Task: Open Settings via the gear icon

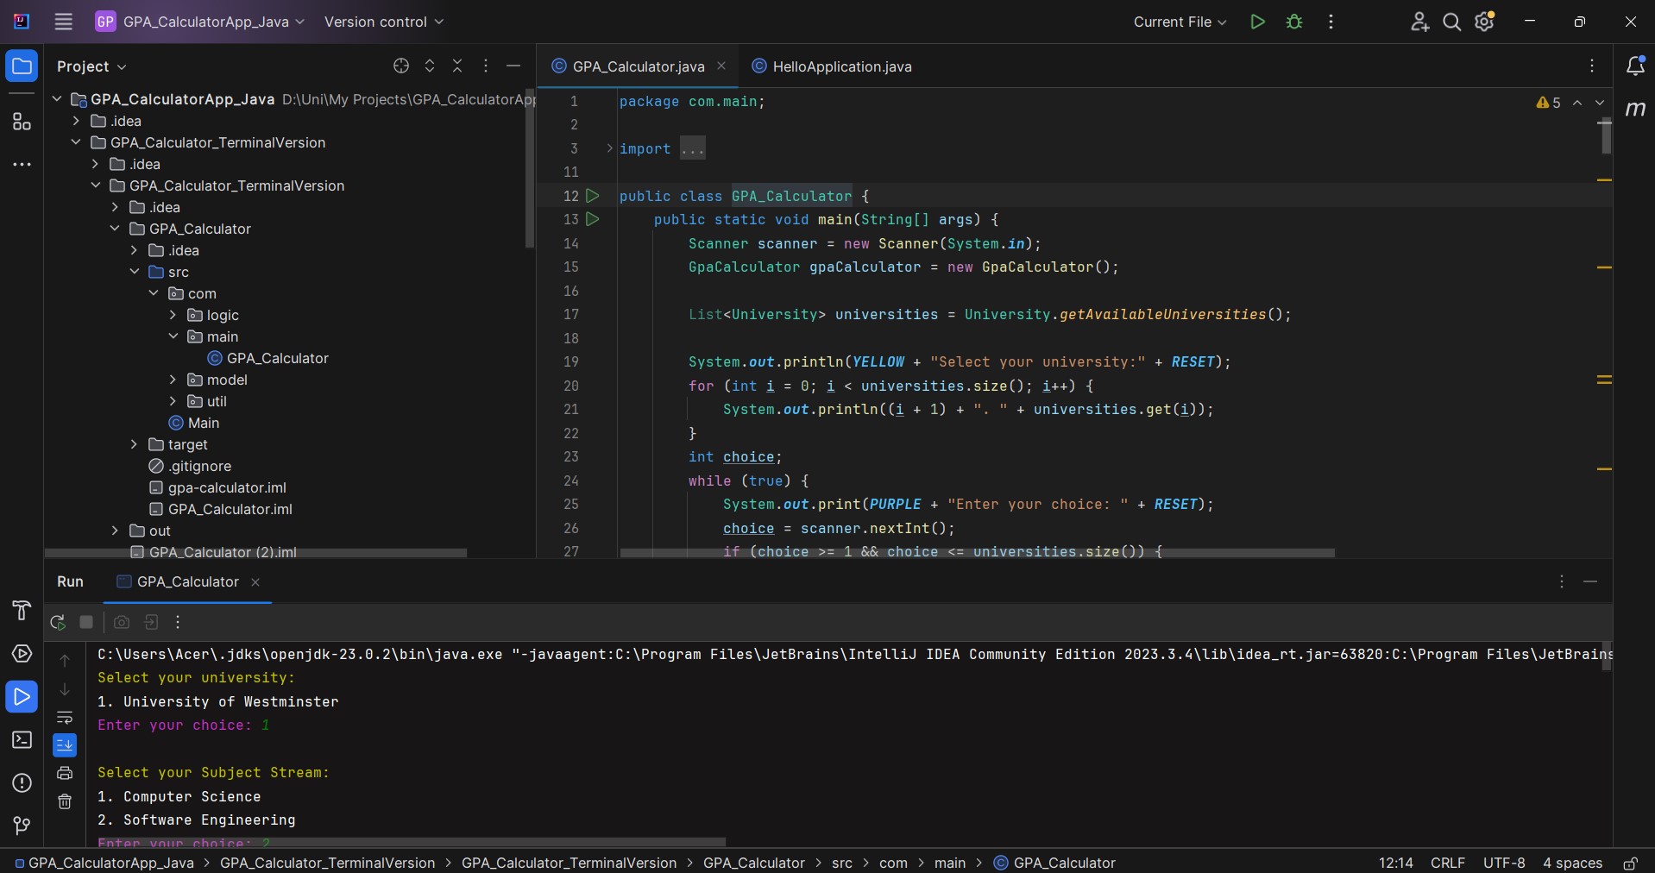Action: pyautogui.click(x=1484, y=22)
